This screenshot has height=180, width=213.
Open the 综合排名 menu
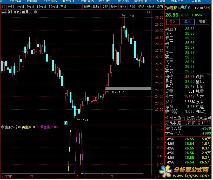click(x=51, y=1)
